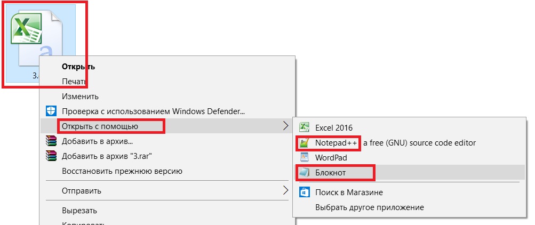Click the WinRAR icon next to 'Добавить в архив "3.rar"'

(51, 156)
